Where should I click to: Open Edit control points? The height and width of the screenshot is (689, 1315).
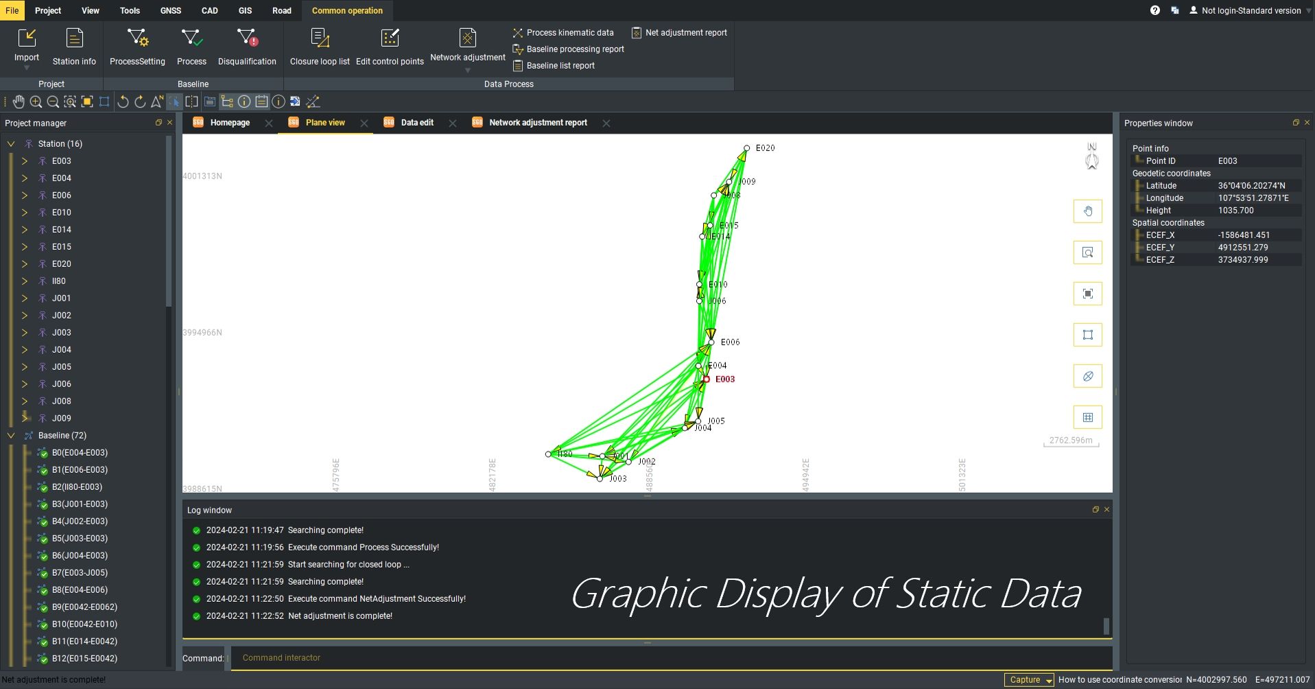pos(390,47)
